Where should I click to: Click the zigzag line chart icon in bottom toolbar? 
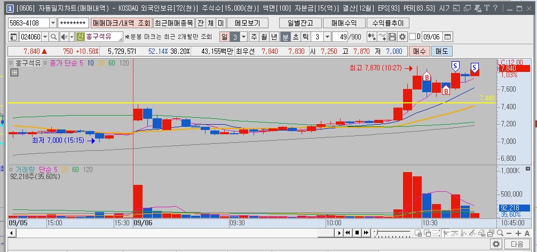pyautogui.click(x=464, y=233)
